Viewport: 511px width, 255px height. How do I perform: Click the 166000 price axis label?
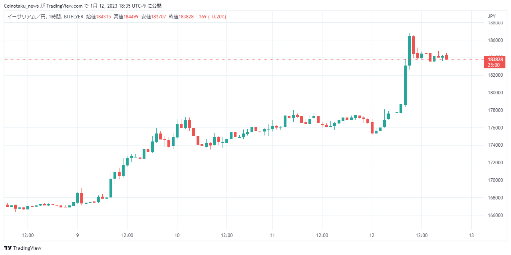point(495,215)
